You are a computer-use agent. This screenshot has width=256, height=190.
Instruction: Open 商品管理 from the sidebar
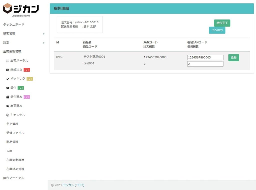tap(12, 142)
